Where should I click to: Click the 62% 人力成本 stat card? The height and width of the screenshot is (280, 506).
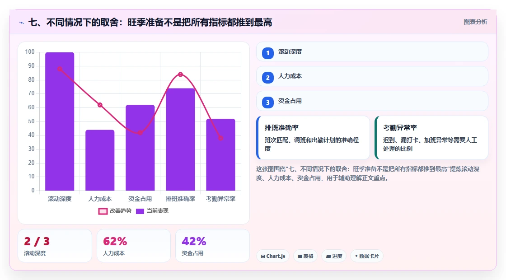pos(134,246)
